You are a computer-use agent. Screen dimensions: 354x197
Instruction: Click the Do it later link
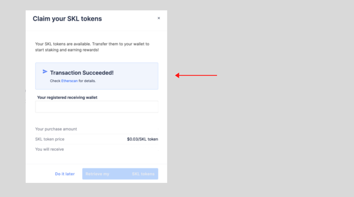point(64,174)
